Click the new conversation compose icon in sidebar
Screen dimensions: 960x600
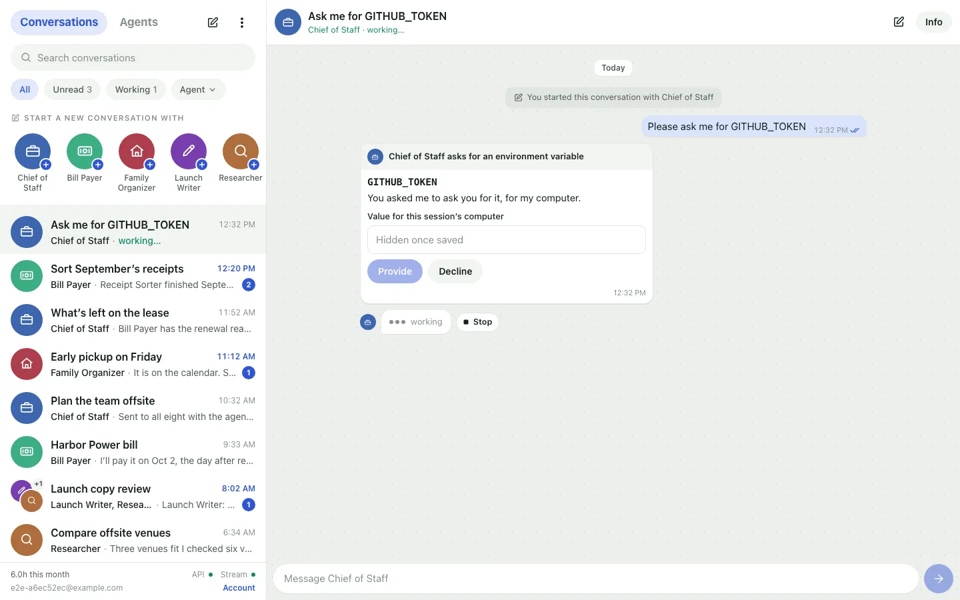pos(213,23)
